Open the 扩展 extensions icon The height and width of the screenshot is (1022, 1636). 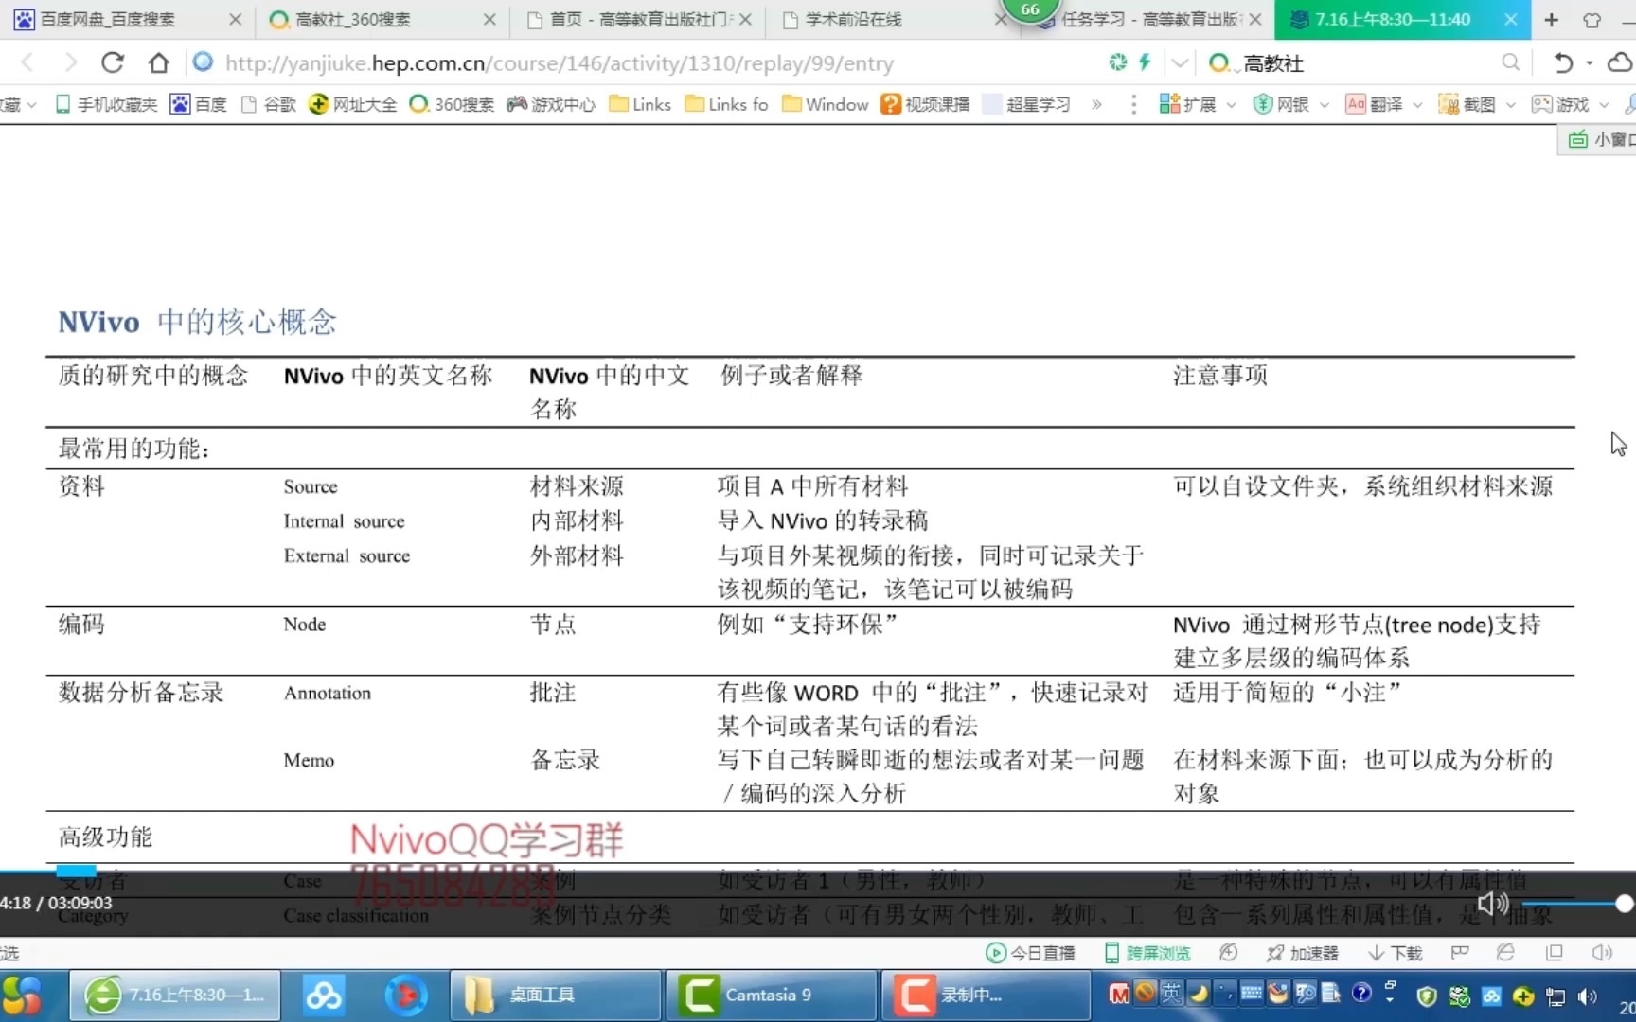click(x=1169, y=104)
